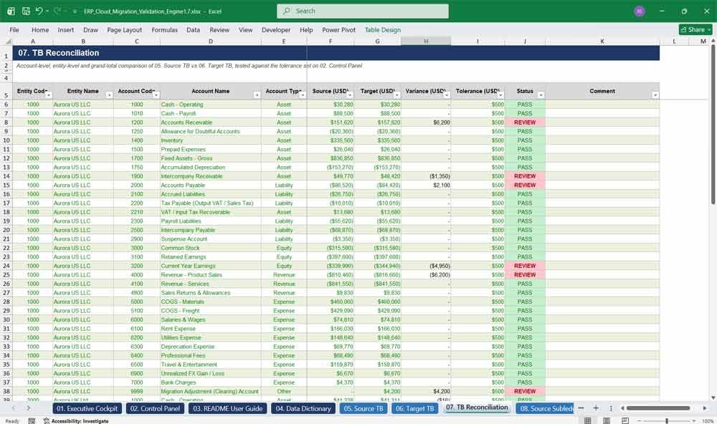Select the $6,200 variance cell in row 8
This screenshot has width=717, height=424.
click(x=426, y=122)
